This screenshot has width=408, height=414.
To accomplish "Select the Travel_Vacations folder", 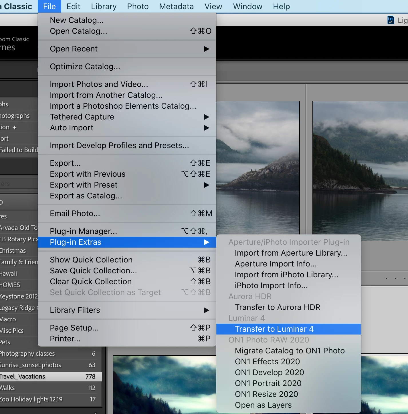I will point(51,376).
